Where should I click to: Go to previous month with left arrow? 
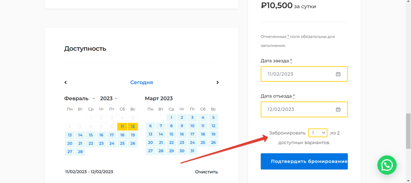pyautogui.click(x=65, y=82)
